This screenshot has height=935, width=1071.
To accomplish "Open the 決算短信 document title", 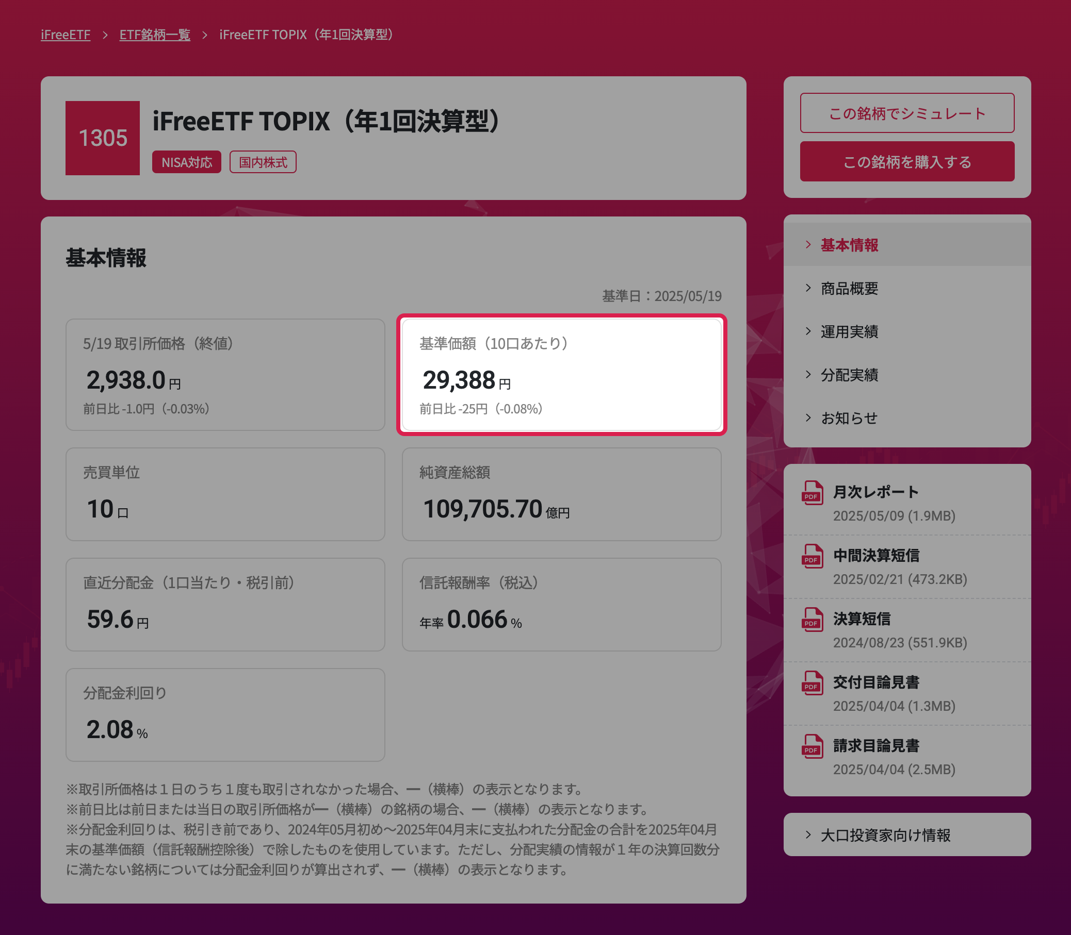I will point(862,619).
